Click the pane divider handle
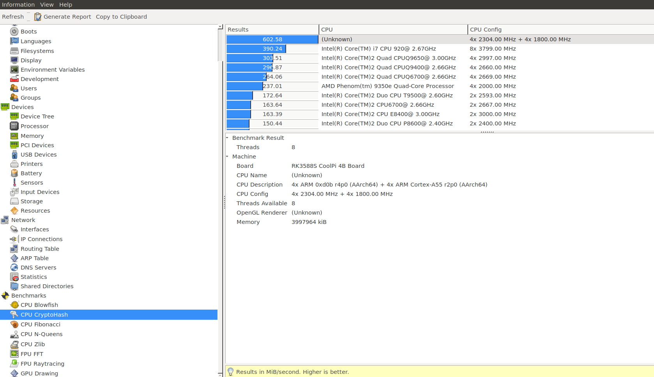654x377 pixels. point(224,202)
